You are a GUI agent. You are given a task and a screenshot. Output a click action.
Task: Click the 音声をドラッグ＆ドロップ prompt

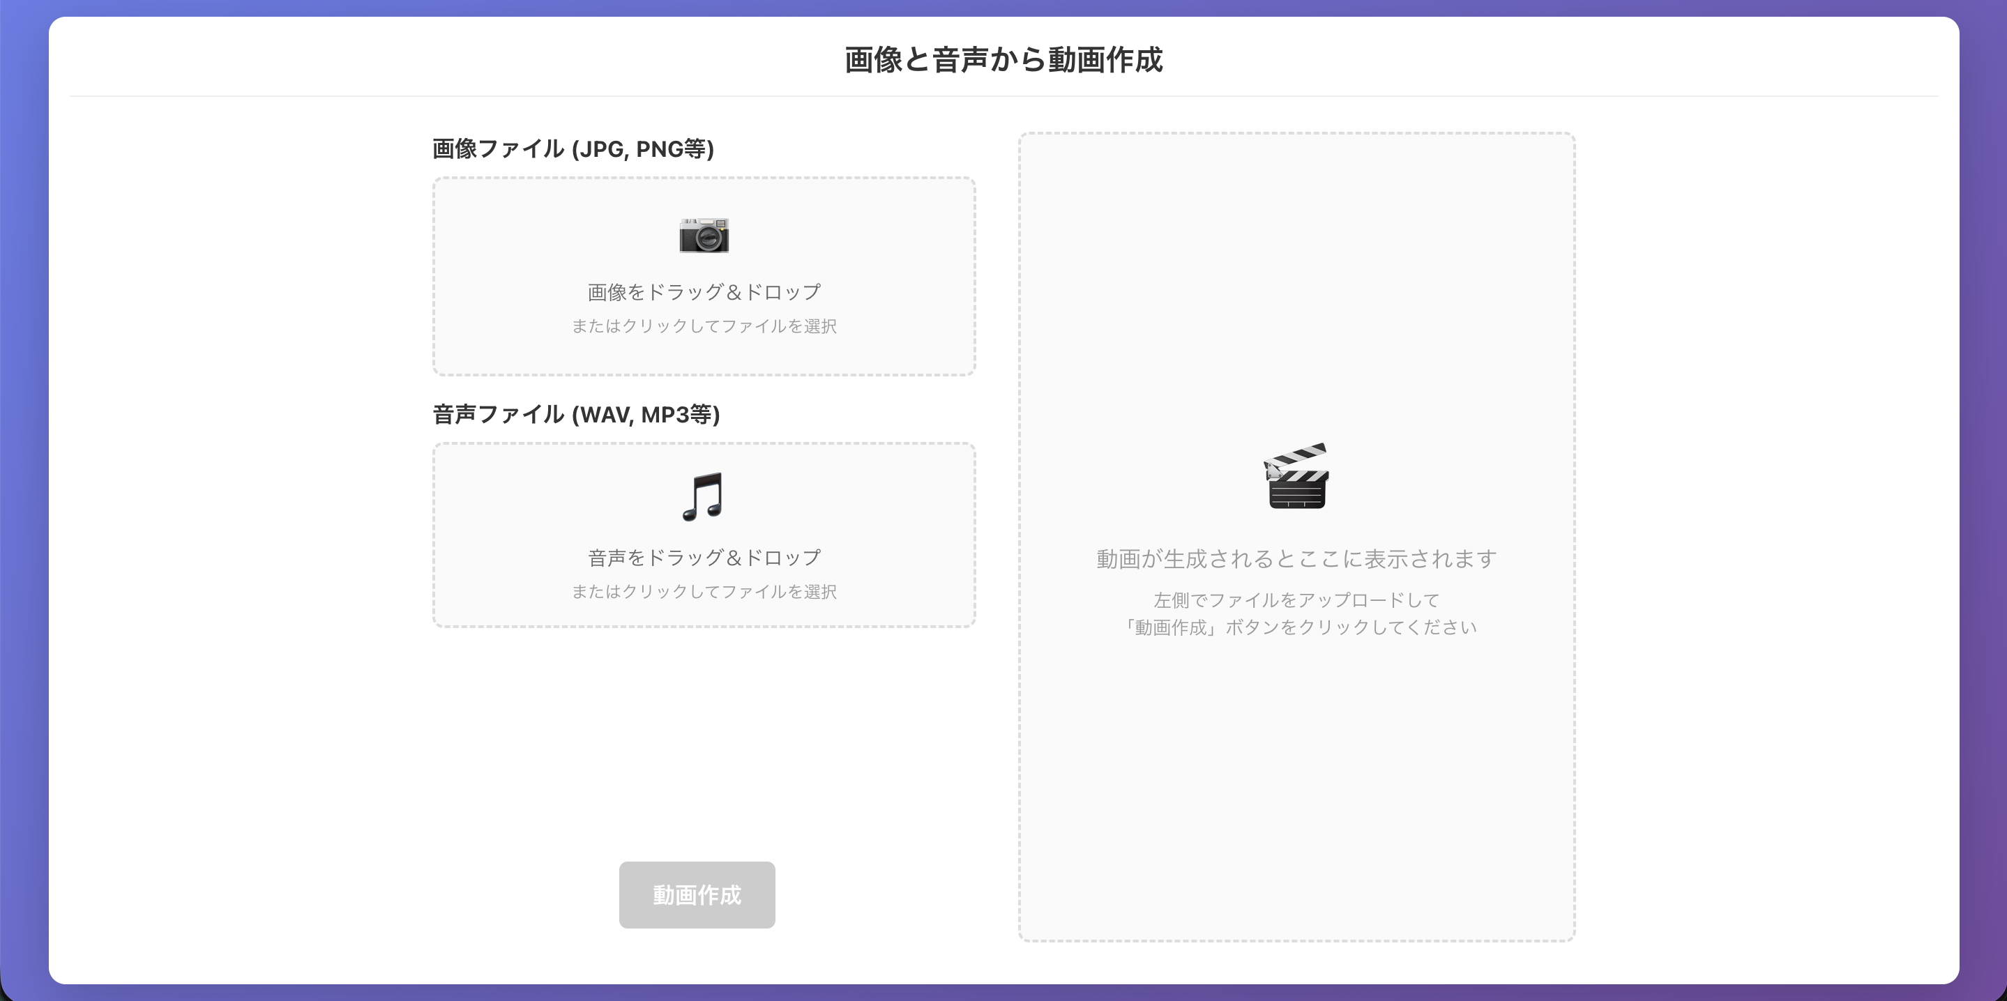click(x=704, y=556)
